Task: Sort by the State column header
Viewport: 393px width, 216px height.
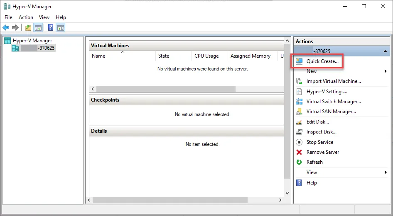Action: coord(173,56)
